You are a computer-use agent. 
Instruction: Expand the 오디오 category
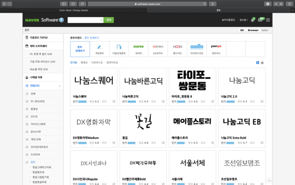click(27, 116)
